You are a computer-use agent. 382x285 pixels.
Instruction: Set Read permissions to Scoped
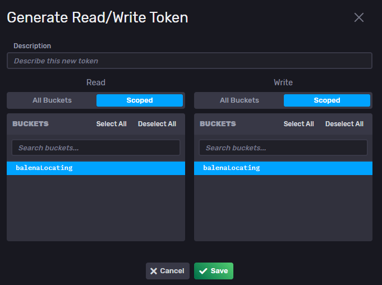[139, 100]
